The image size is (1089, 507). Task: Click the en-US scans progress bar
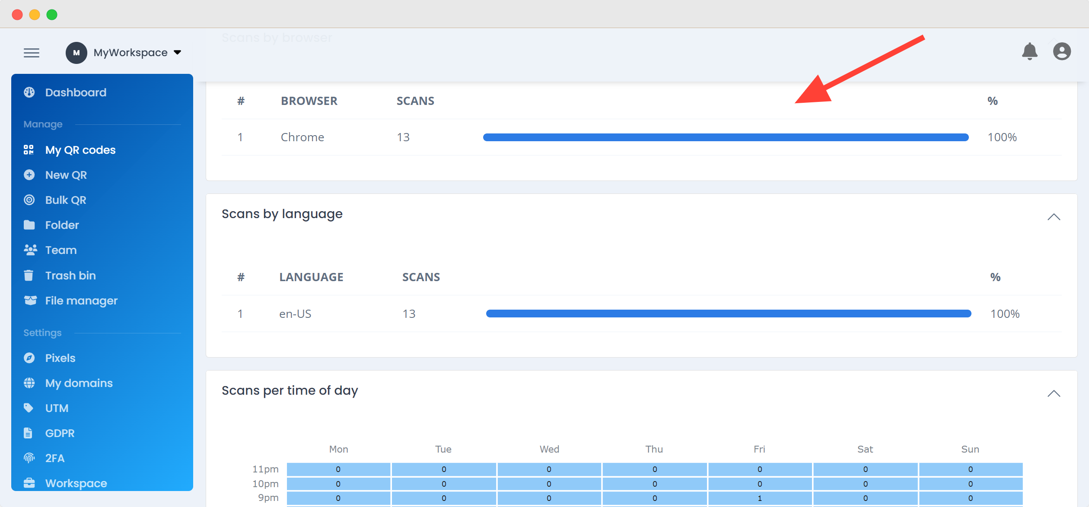729,314
